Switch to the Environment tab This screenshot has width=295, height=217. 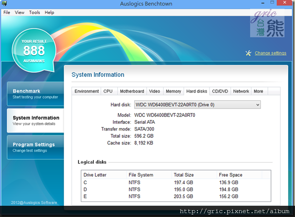point(86,91)
